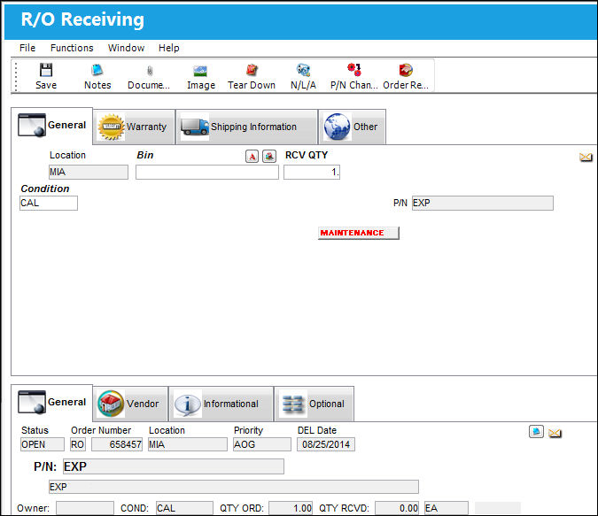Click the upper Location field showing MIA
This screenshot has width=598, height=516.
(89, 173)
